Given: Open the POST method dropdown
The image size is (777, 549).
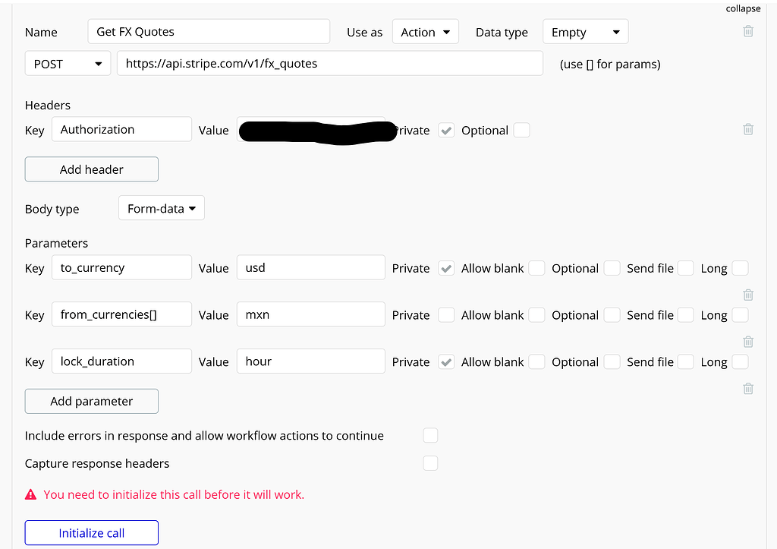Looking at the screenshot, I should pyautogui.click(x=67, y=63).
